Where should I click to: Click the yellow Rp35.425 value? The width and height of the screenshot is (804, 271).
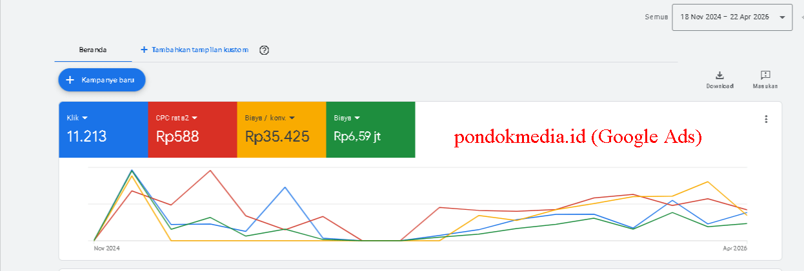[277, 136]
